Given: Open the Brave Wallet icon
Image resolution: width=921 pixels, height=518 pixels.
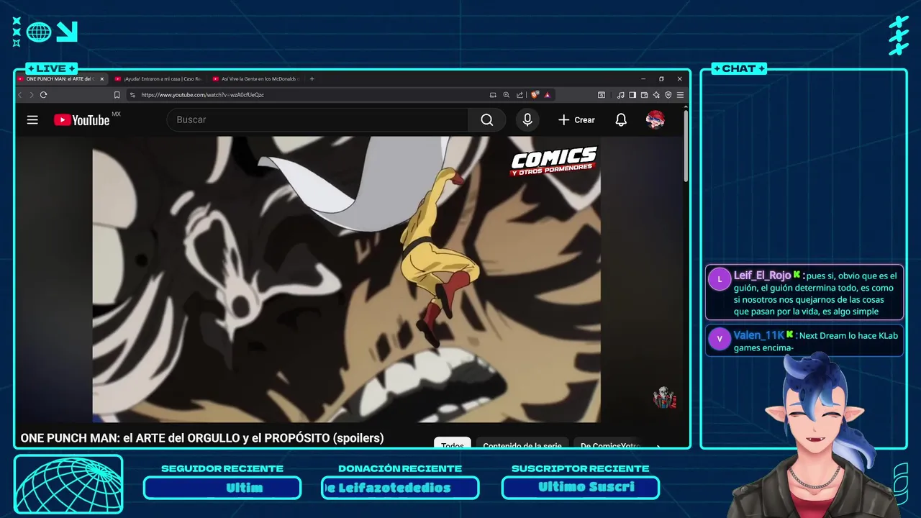Looking at the screenshot, I should (x=644, y=95).
